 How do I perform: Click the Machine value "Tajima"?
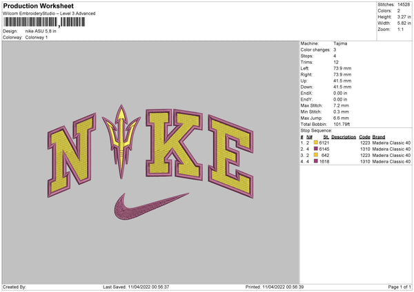pyautogui.click(x=340, y=43)
